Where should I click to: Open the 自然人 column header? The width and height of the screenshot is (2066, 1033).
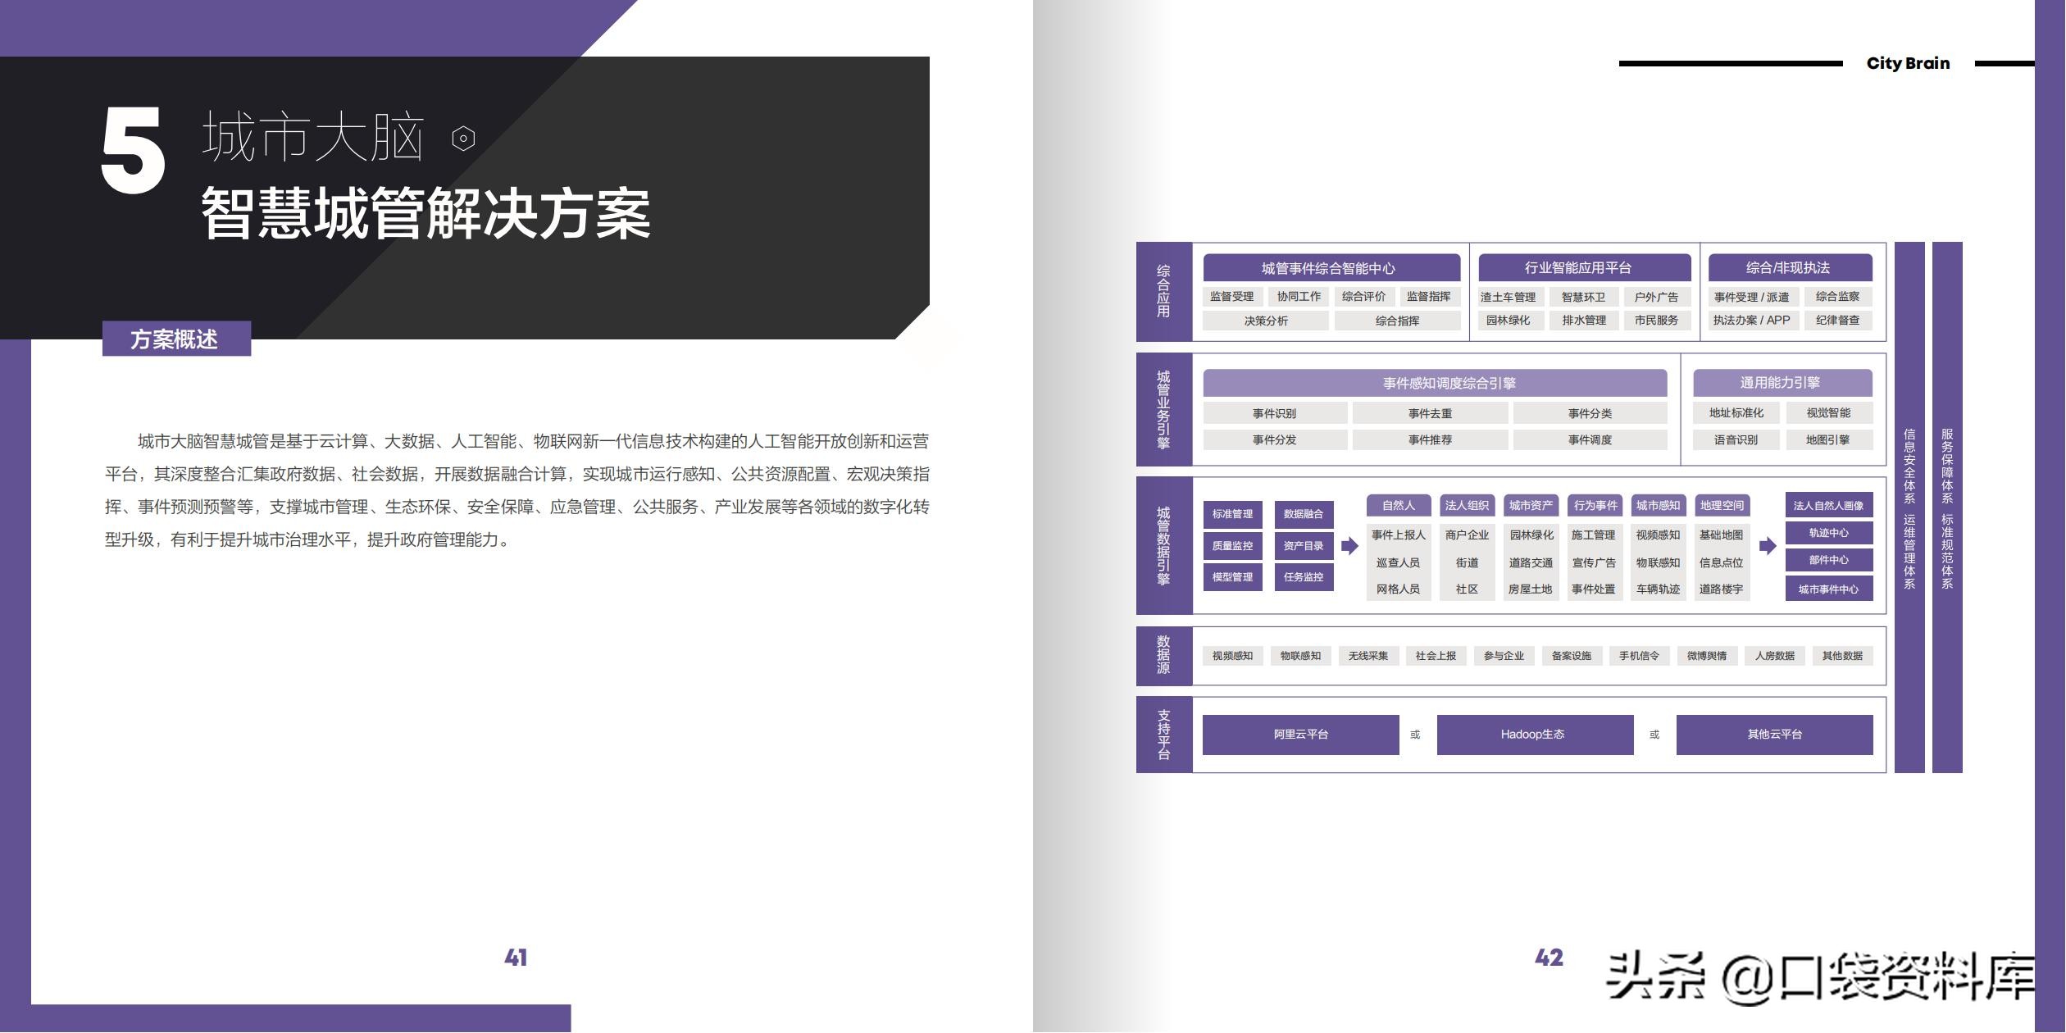coord(1399,506)
